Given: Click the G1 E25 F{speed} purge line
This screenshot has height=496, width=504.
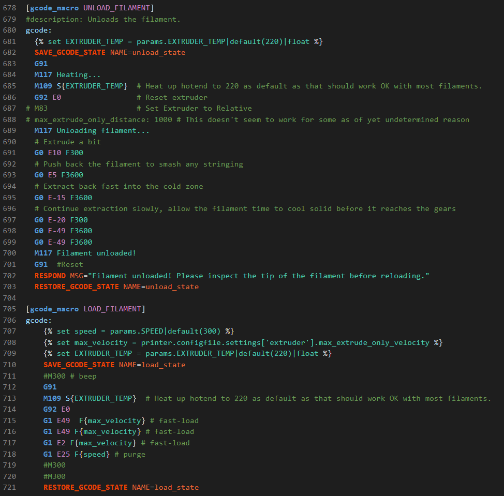Looking at the screenshot, I should point(95,455).
